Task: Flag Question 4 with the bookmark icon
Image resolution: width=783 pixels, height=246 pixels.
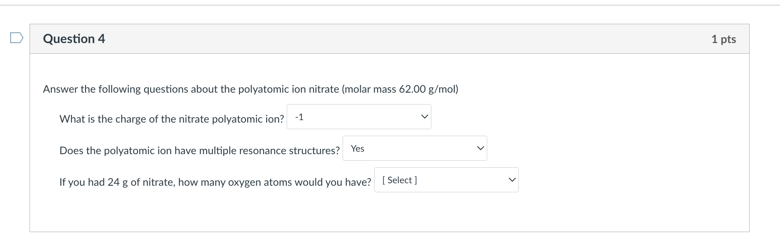Action: tap(16, 38)
